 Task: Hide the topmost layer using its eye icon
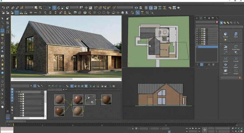[x=197, y=29]
